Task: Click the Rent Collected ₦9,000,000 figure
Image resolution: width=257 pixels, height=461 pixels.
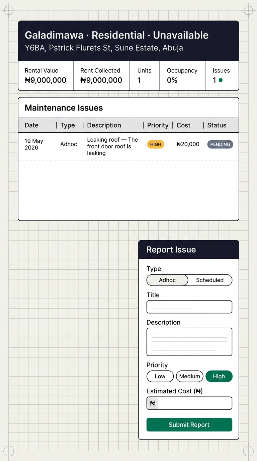Action: pos(101,80)
